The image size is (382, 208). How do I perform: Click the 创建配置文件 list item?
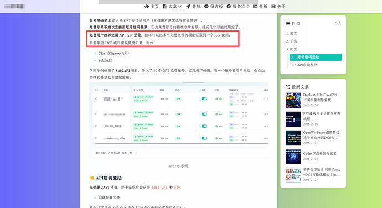coord(109,197)
